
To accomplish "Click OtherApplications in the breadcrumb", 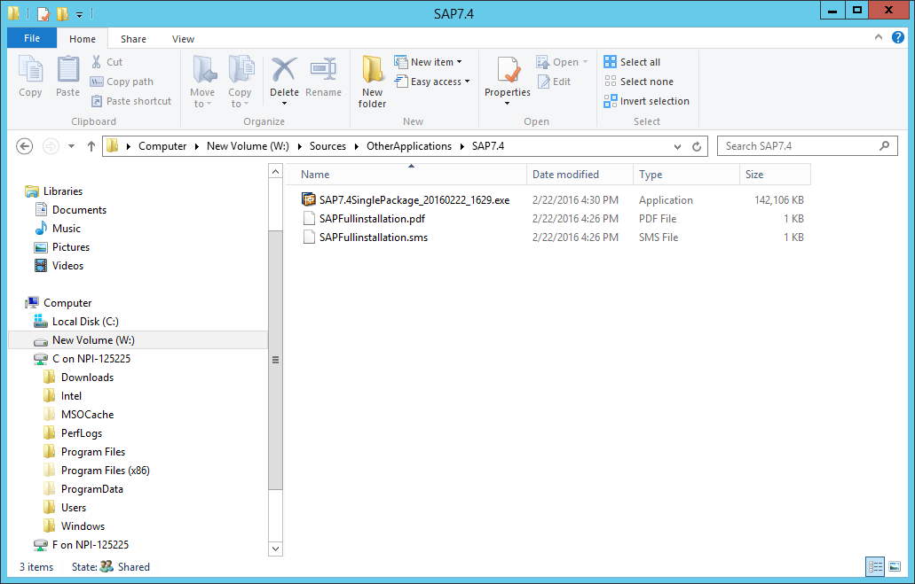I will (x=409, y=146).
